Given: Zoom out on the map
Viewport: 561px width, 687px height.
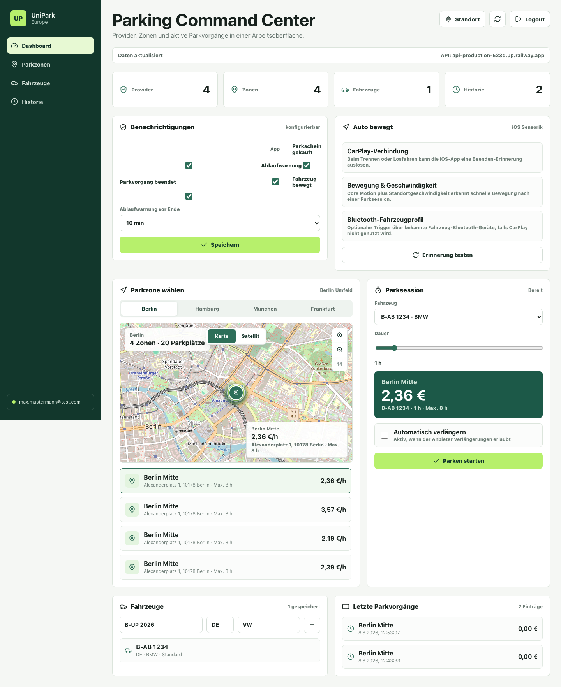Looking at the screenshot, I should (x=340, y=350).
